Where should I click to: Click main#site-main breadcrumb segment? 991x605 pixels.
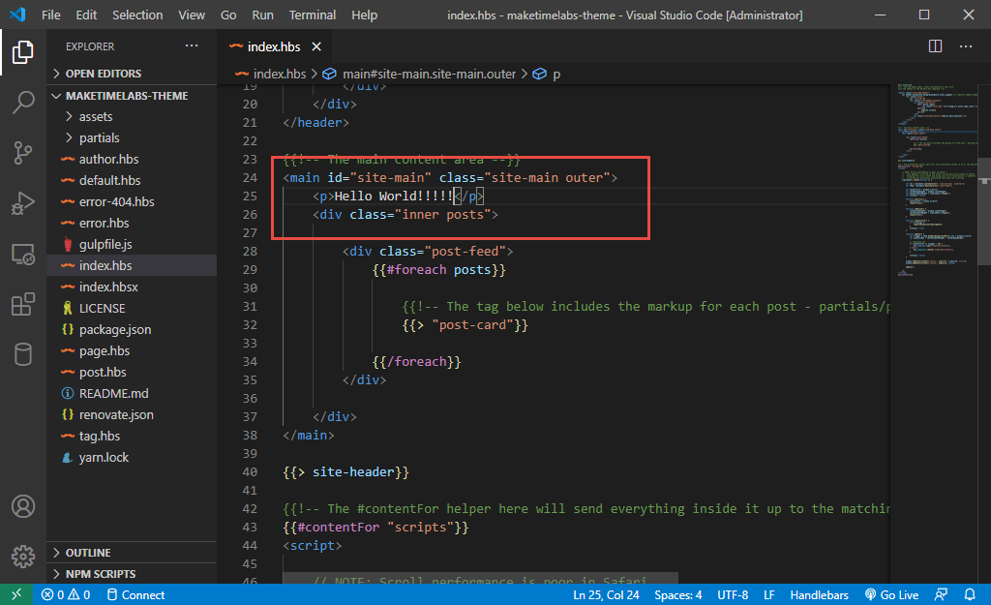pos(420,74)
